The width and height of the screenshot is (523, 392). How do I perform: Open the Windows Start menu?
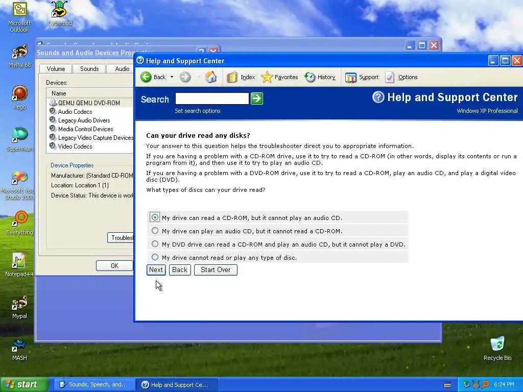[24, 385]
